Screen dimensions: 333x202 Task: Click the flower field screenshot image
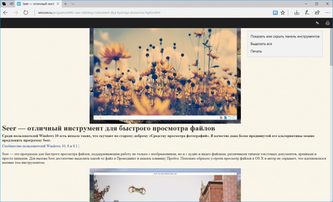tap(165, 76)
